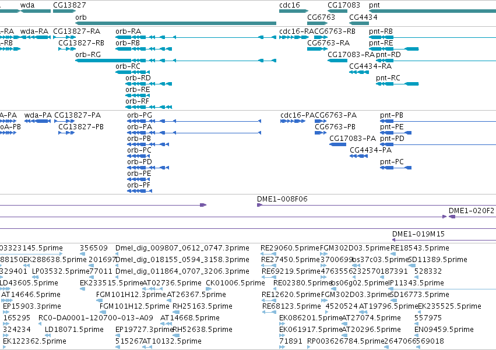Select the orb-RF transcript label
The width and height of the screenshot is (496, 350).
click(x=137, y=101)
